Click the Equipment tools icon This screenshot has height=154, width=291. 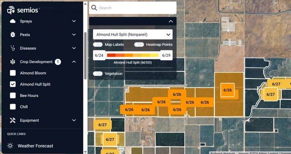[x=12, y=120]
